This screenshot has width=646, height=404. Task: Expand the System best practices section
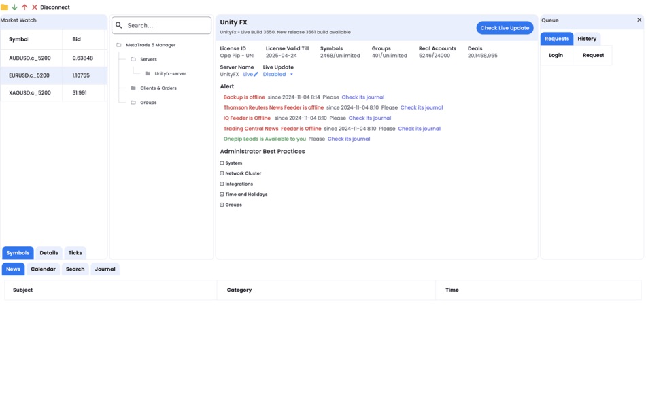(x=222, y=163)
